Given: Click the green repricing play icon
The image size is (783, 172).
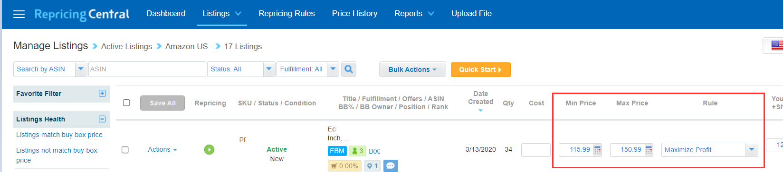Looking at the screenshot, I should pos(209,149).
